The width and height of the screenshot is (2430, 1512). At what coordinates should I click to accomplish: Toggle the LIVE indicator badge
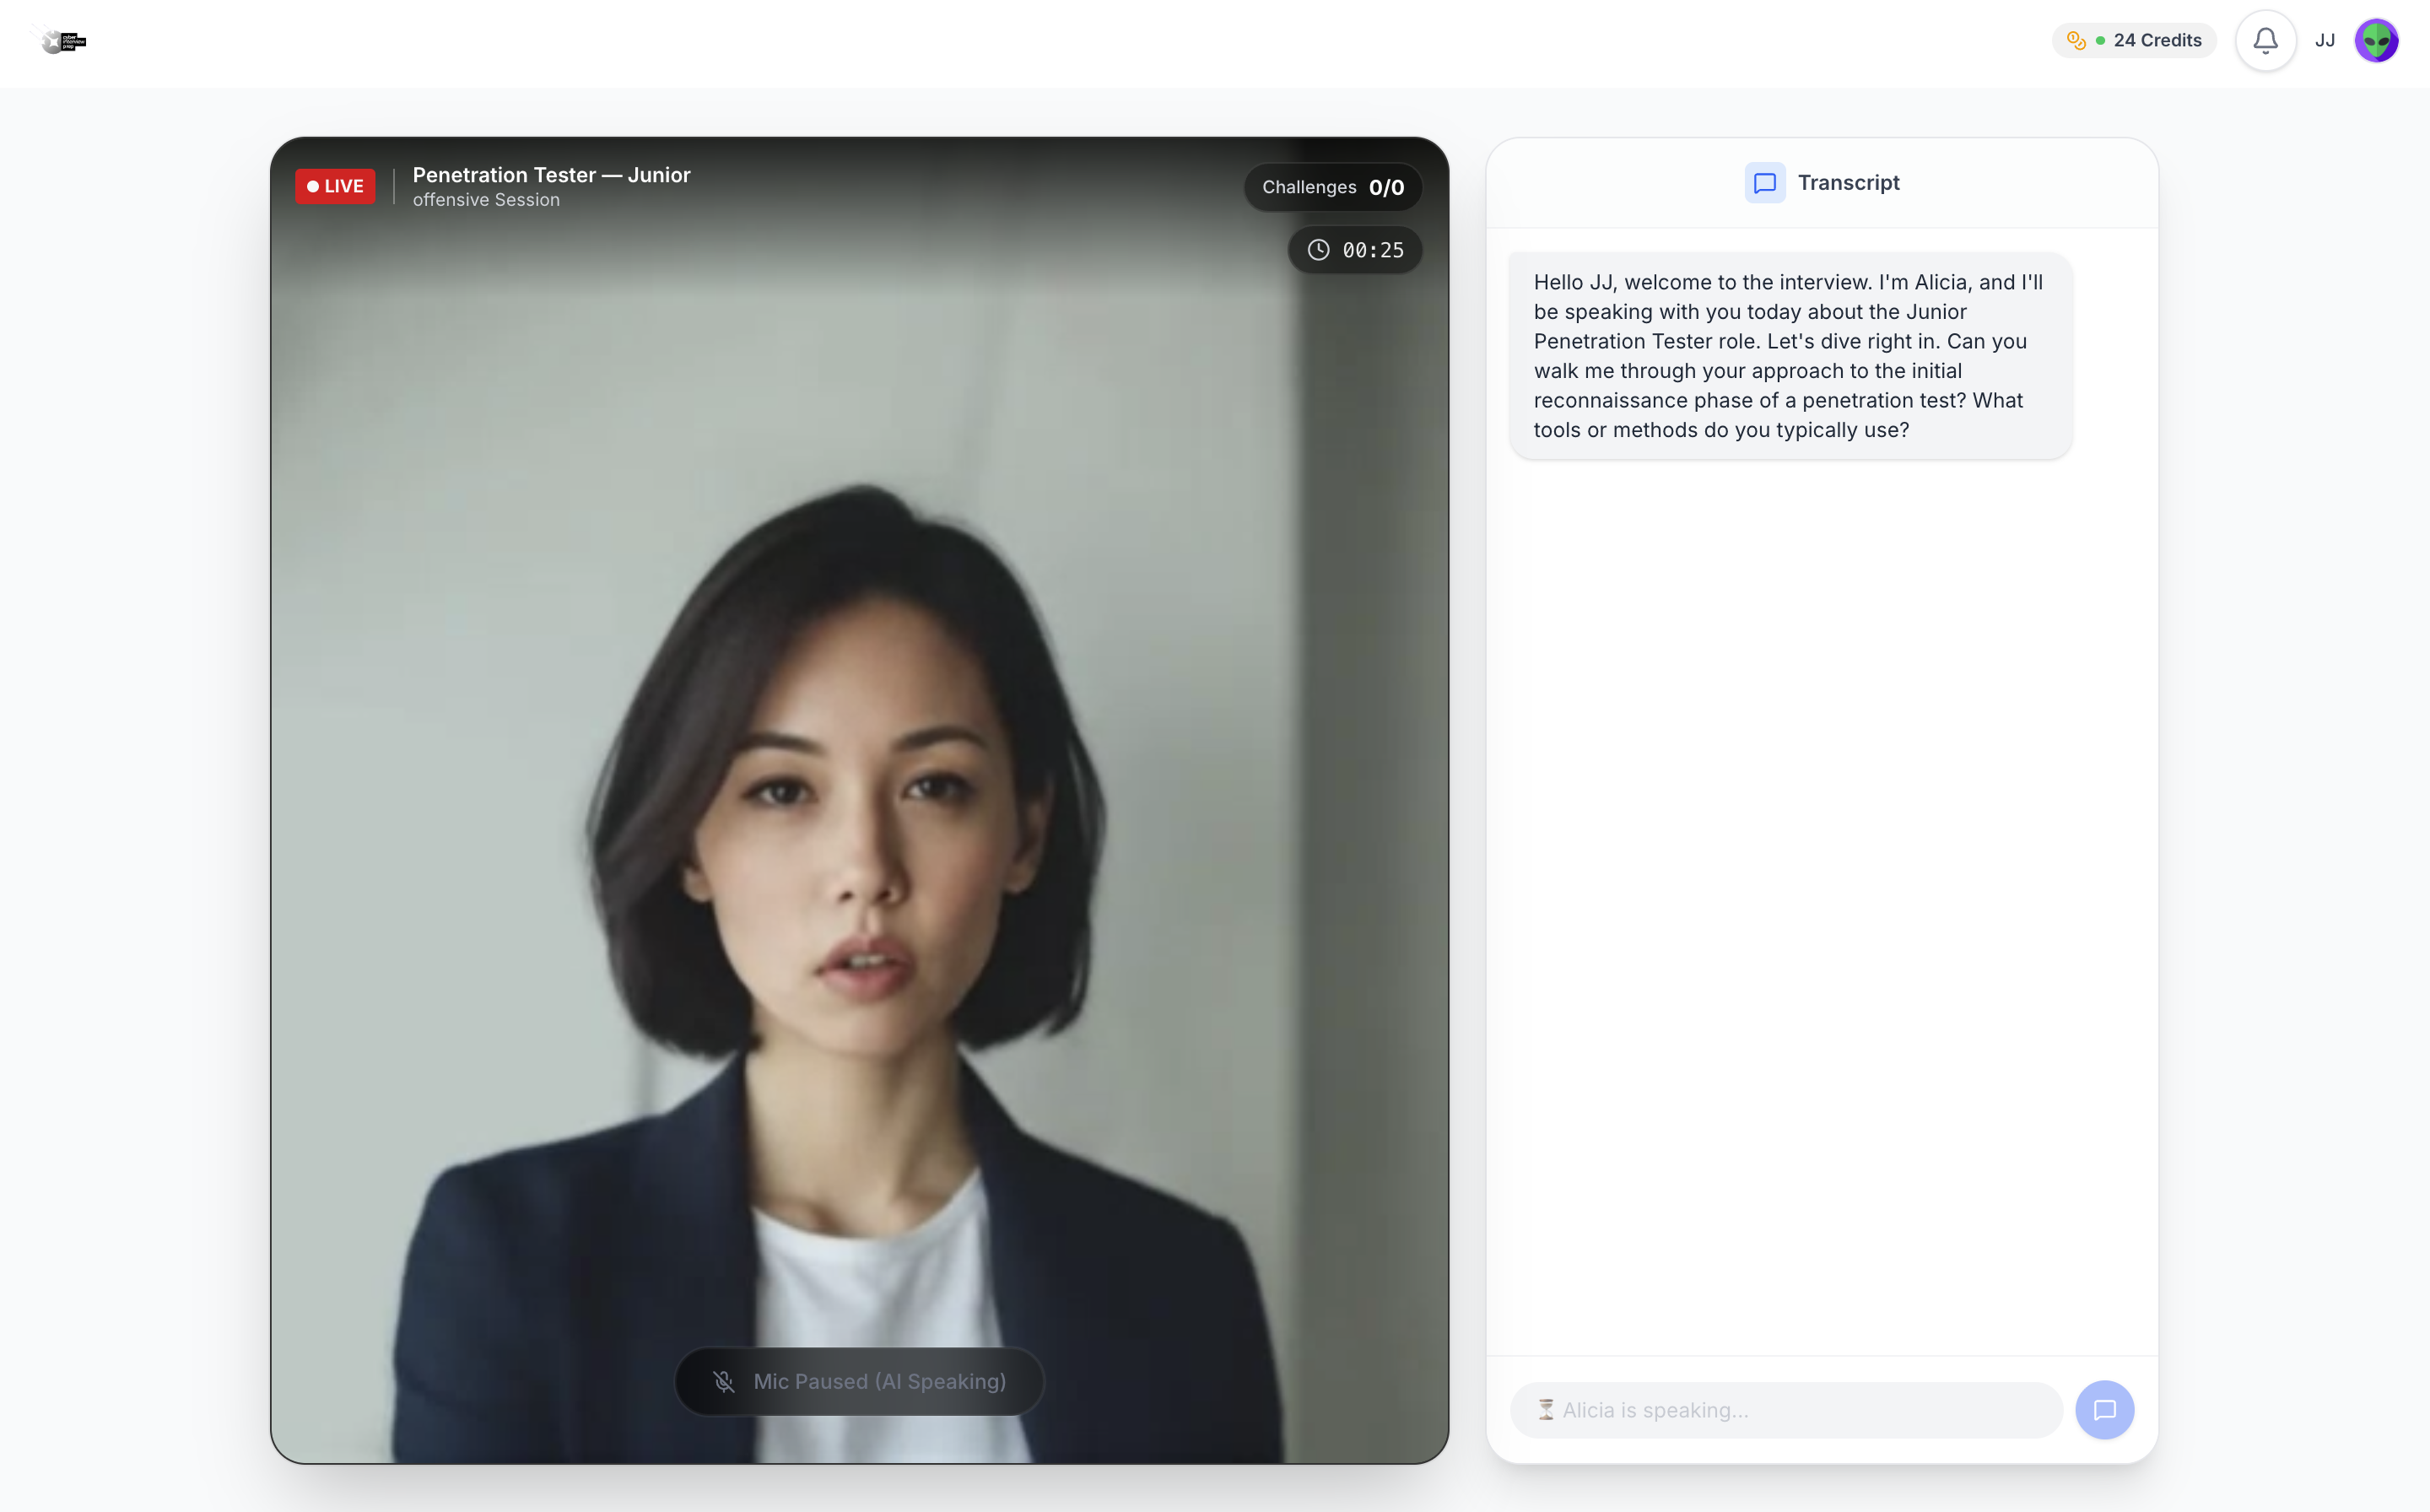(335, 186)
